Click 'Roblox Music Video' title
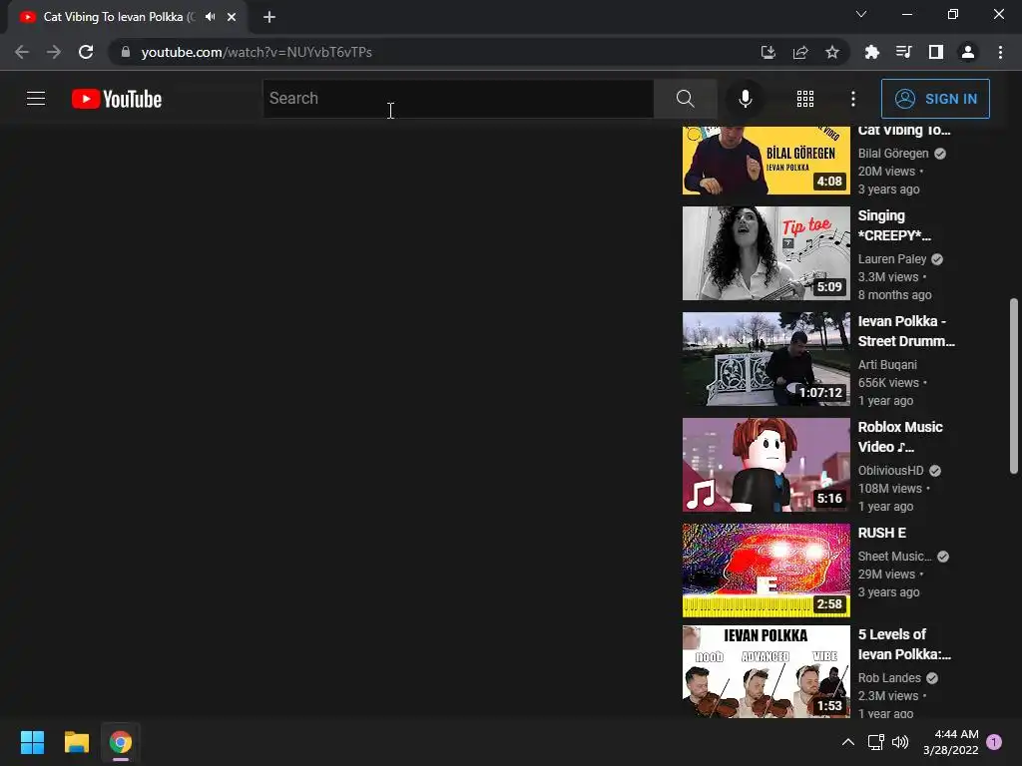1022x766 pixels. 900,437
